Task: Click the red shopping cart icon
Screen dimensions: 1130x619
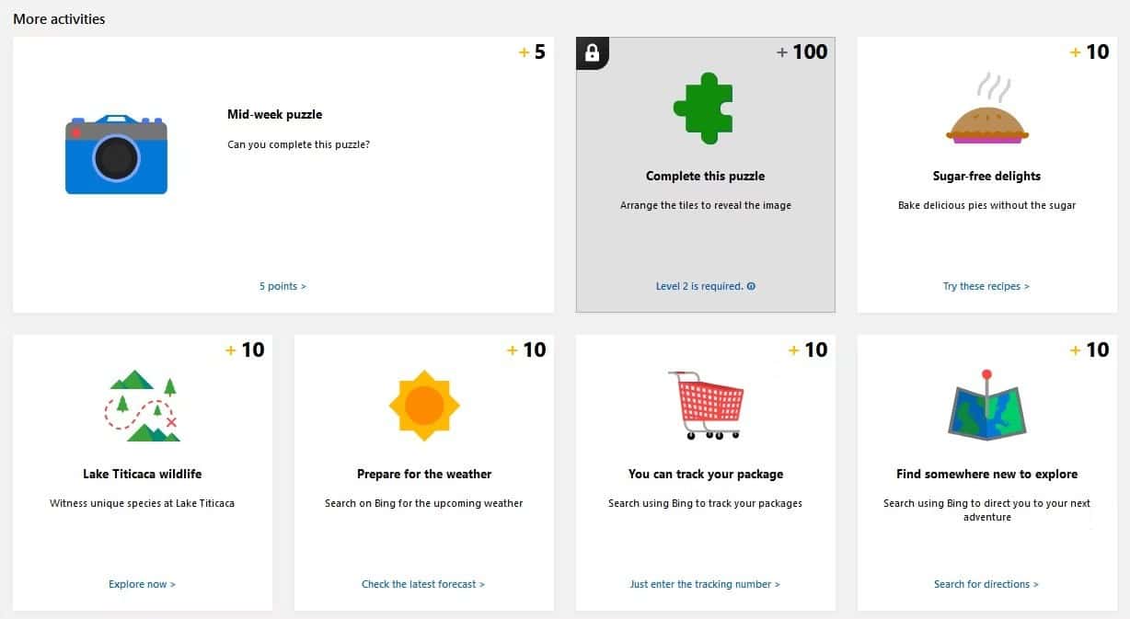Action: 707,405
